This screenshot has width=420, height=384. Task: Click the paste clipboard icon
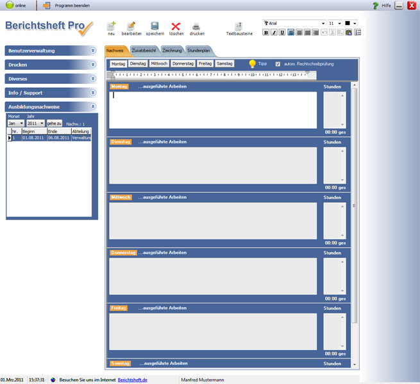[349, 33]
